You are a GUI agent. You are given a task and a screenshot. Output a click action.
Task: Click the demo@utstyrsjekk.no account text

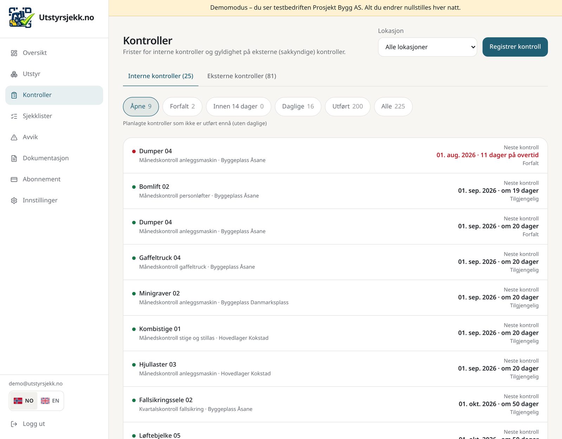click(x=35, y=384)
